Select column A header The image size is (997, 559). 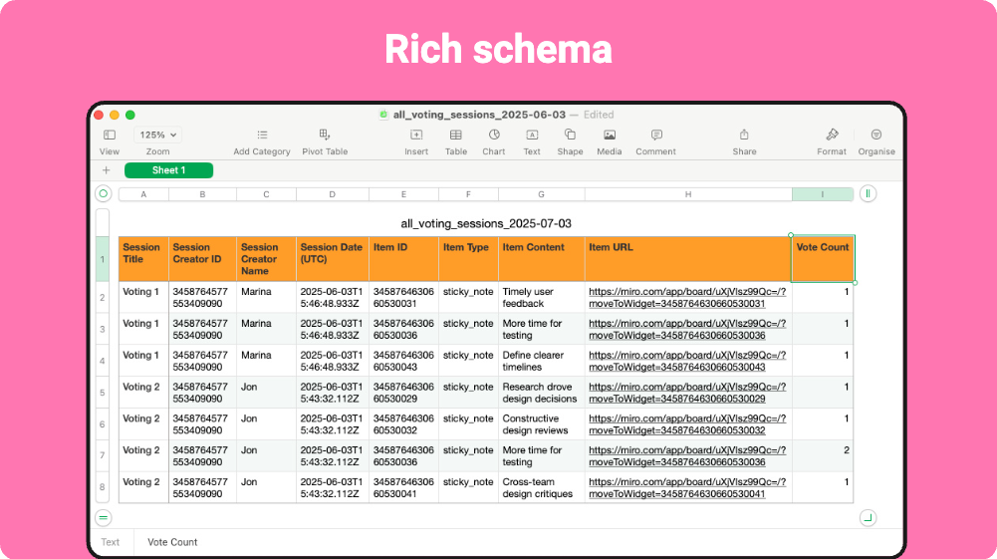[143, 194]
